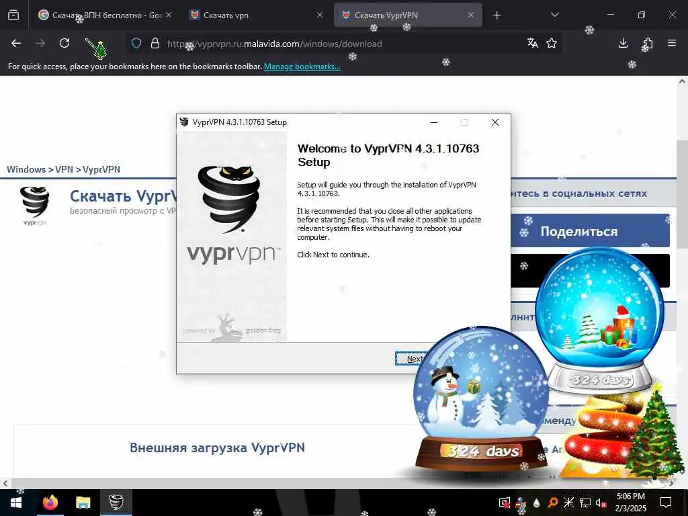Click the snowflake tray icon

coord(568,503)
